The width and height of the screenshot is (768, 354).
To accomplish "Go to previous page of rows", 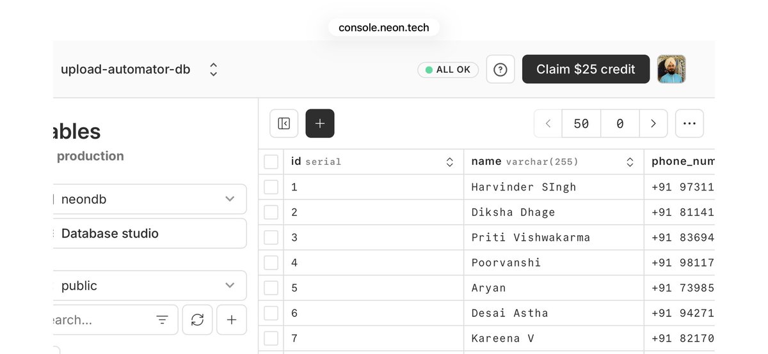I will pos(548,123).
